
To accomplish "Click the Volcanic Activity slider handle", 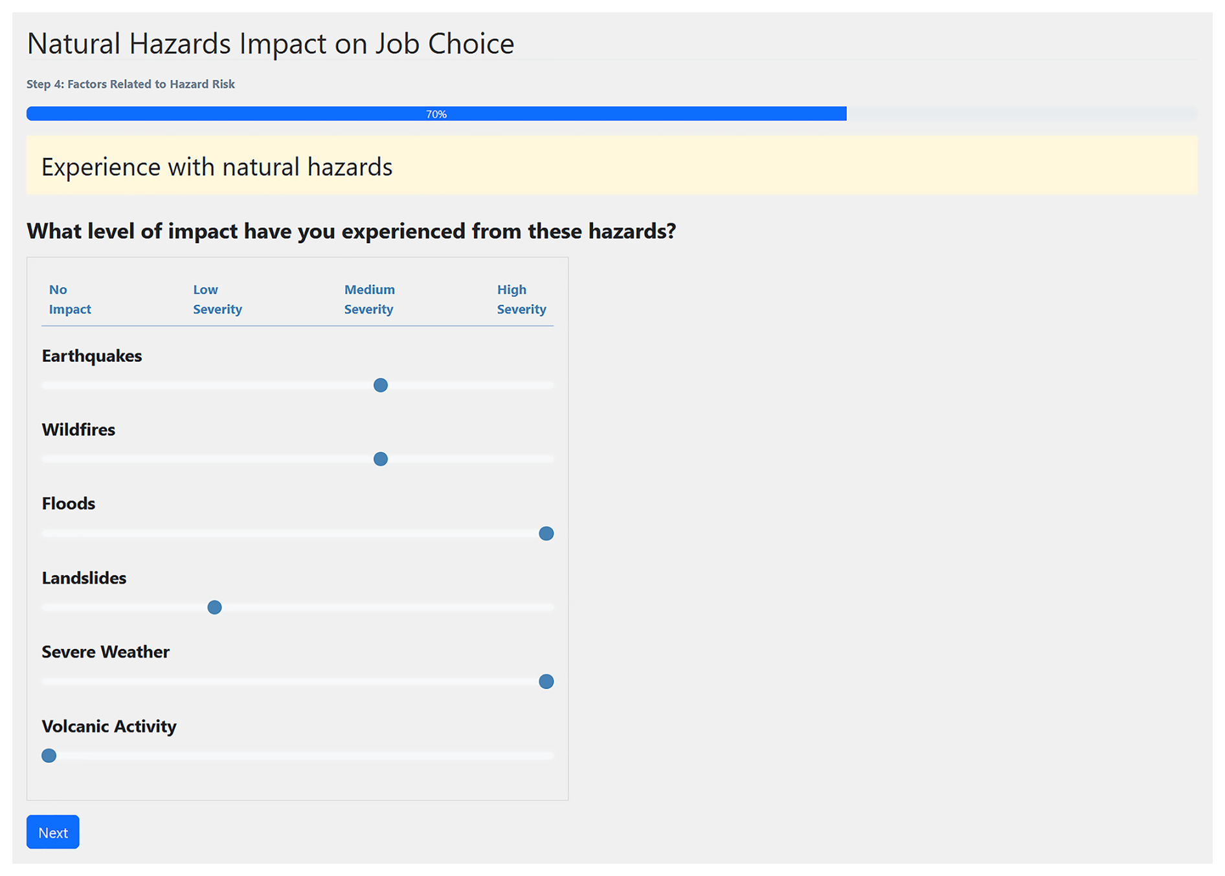I will tap(49, 756).
